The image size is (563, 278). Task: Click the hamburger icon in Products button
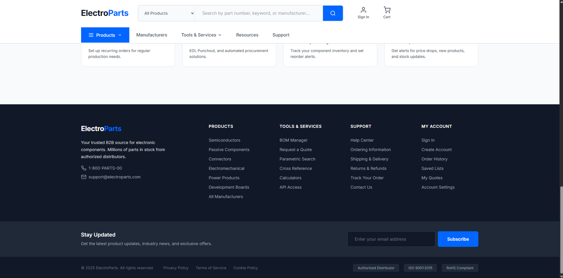point(91,35)
